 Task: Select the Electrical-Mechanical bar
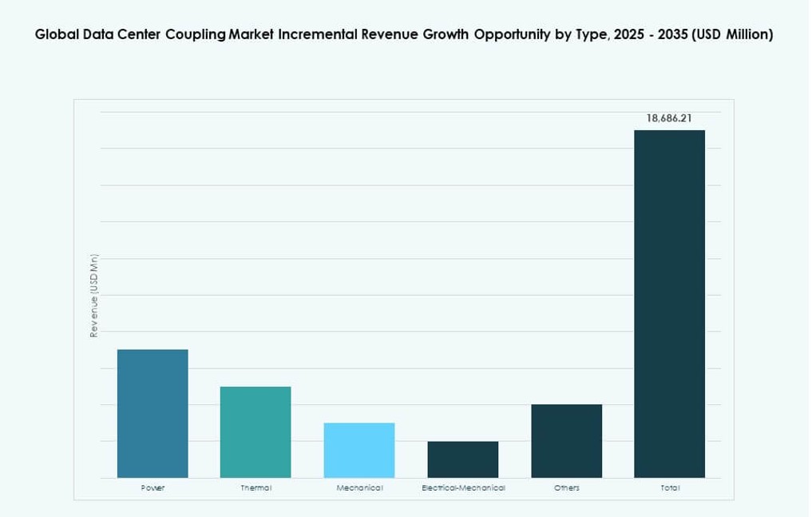463,459
